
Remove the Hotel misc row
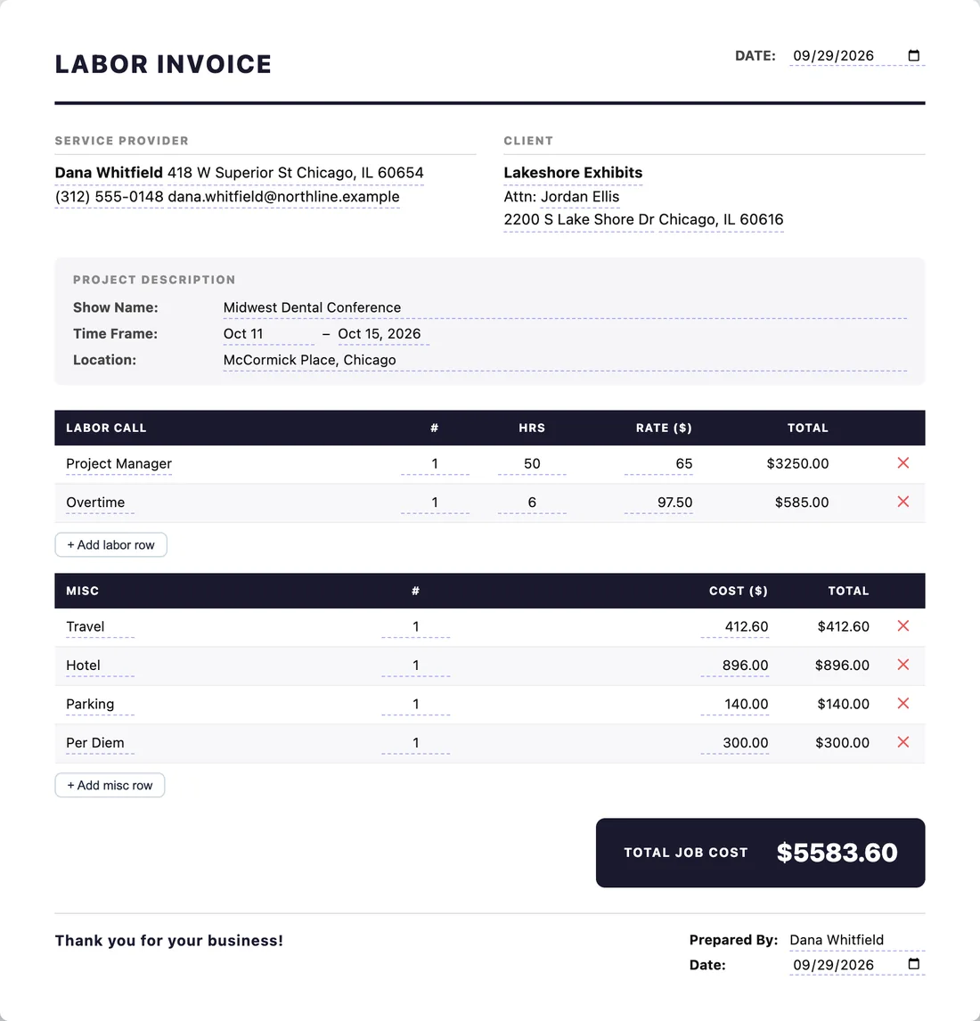tap(903, 664)
